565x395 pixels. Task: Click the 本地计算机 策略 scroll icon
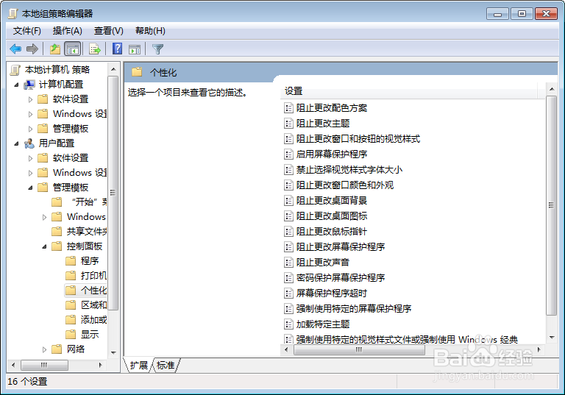pyautogui.click(x=15, y=70)
